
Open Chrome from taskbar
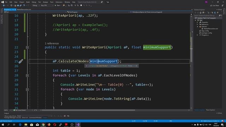coord(43,125)
